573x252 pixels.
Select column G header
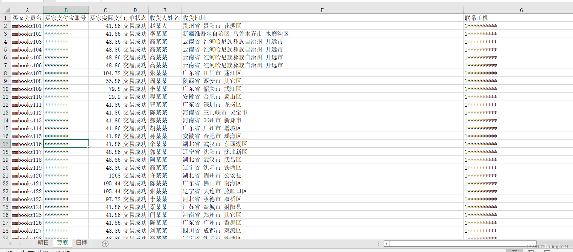click(x=521, y=10)
